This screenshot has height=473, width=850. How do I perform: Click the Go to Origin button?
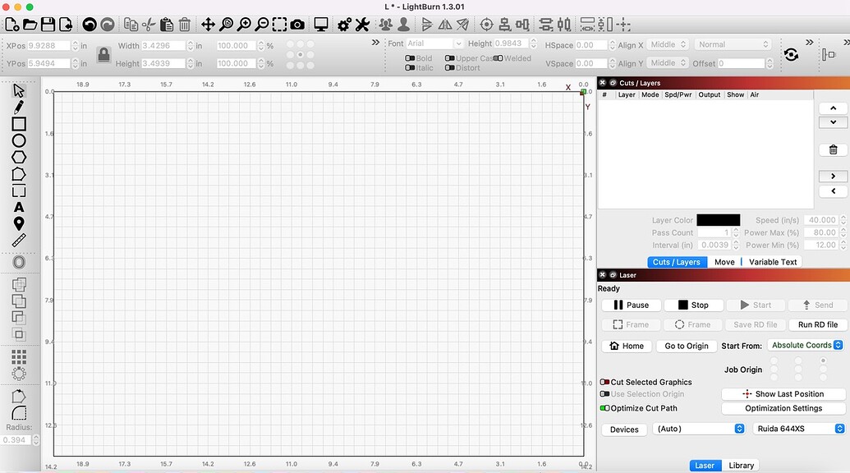pyautogui.click(x=686, y=346)
